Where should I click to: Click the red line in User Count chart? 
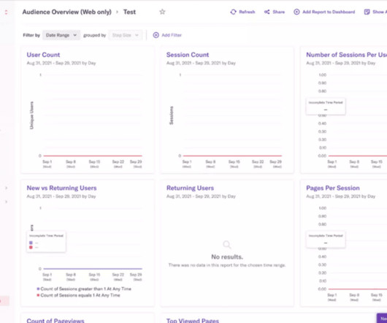click(x=93, y=156)
